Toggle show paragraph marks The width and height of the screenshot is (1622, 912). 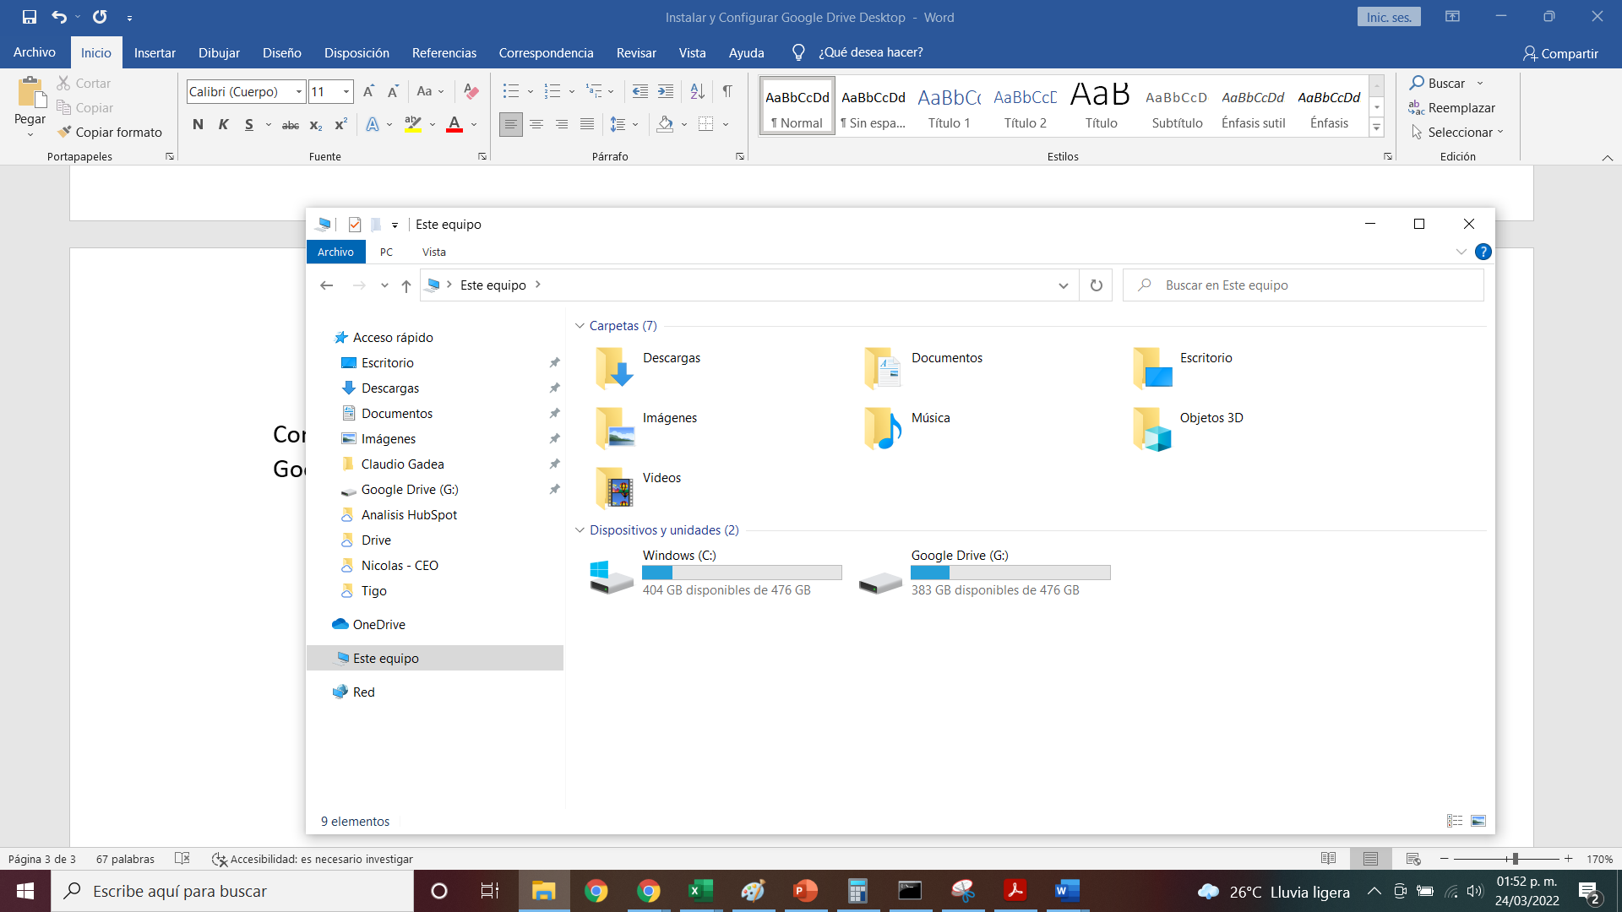727,91
